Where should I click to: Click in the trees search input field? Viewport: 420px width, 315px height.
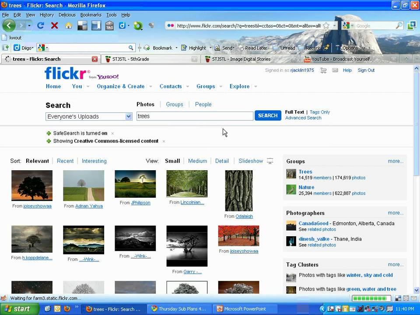195,116
